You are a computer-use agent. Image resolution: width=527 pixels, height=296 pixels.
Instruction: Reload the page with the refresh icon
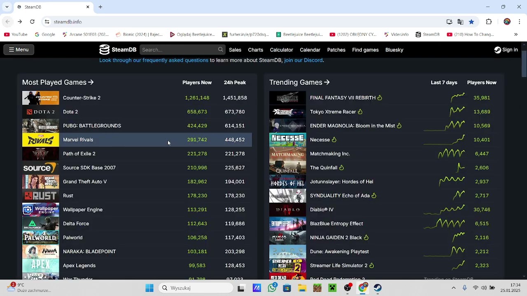pos(32,22)
